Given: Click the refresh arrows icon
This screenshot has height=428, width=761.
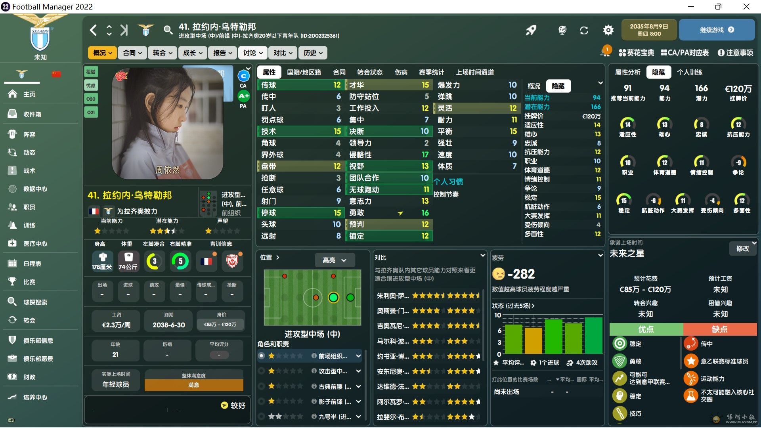Looking at the screenshot, I should 584,30.
